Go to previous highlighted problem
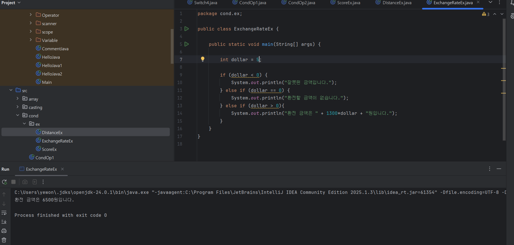The width and height of the screenshot is (514, 245). [x=495, y=14]
